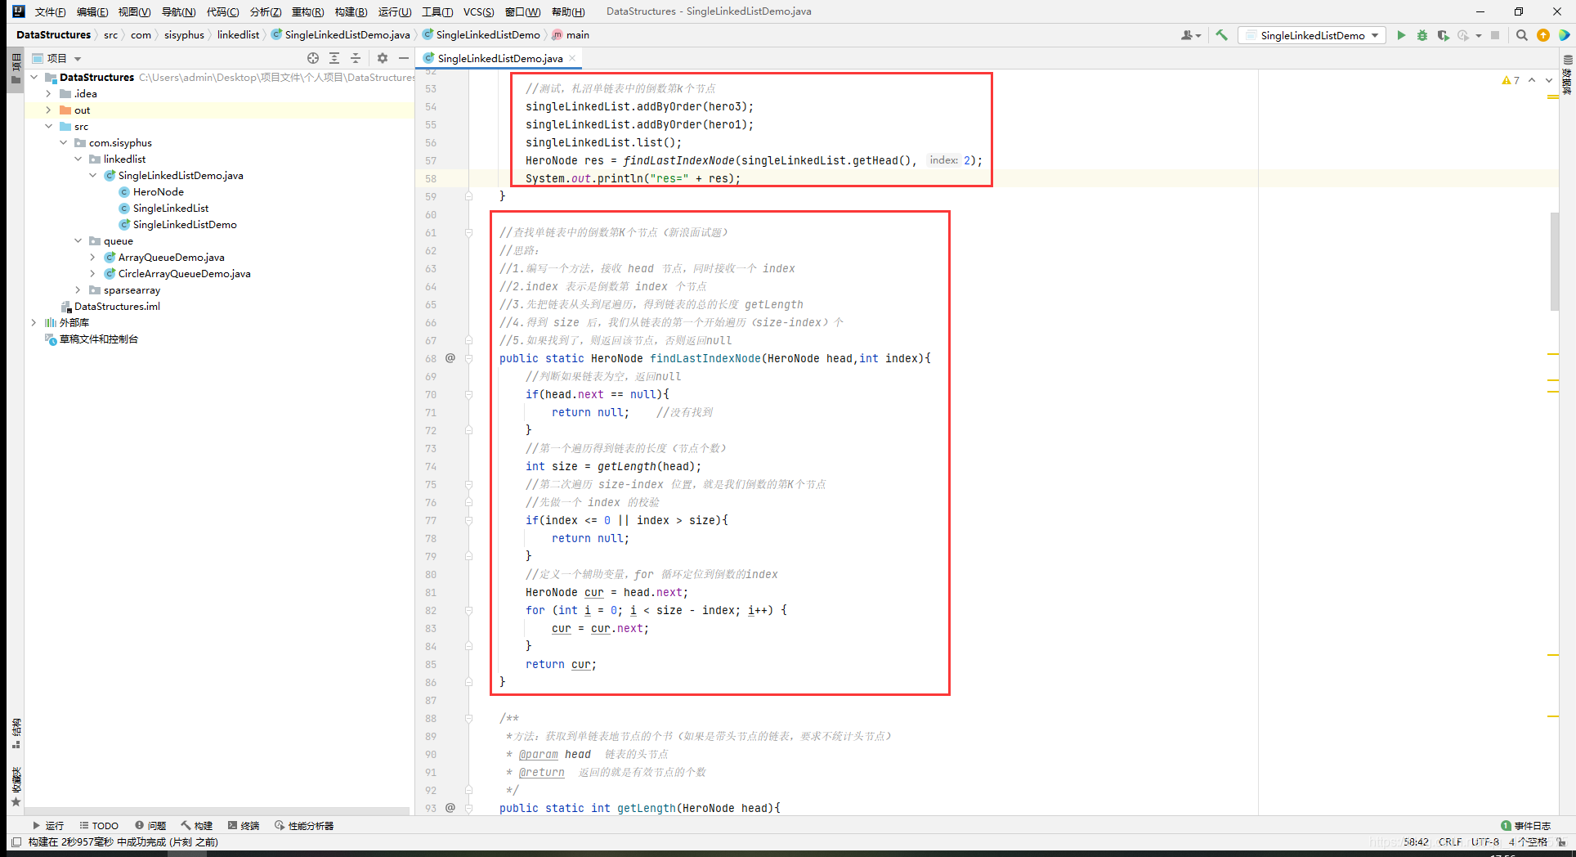Viewport: 1576px width, 857px height.
Task: Close the SingleLinkedListDemo.java editor tab
Action: [x=572, y=58]
